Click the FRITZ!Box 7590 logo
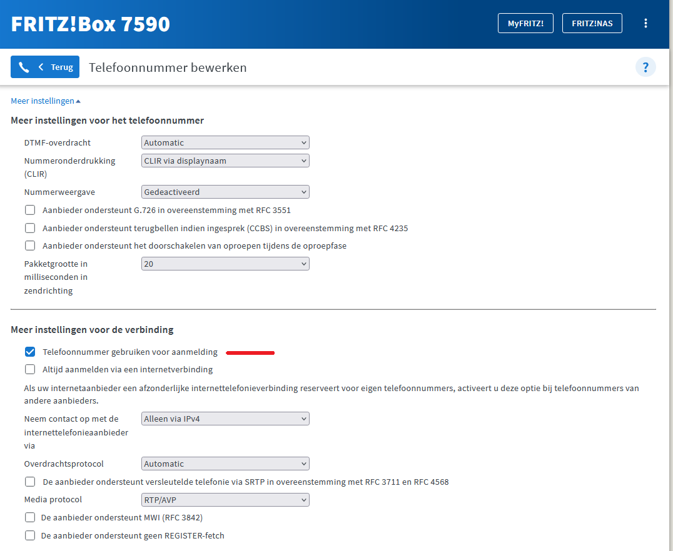Viewport: 673px width, 551px height. click(91, 24)
